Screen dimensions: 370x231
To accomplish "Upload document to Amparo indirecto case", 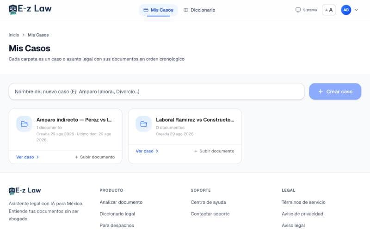I will (x=95, y=157).
